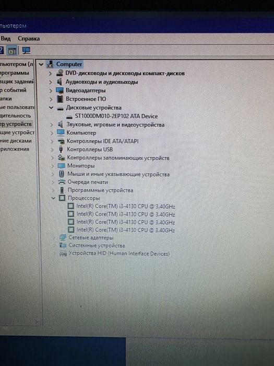
Task: Expand the Компьютер category
Action: tap(52, 133)
